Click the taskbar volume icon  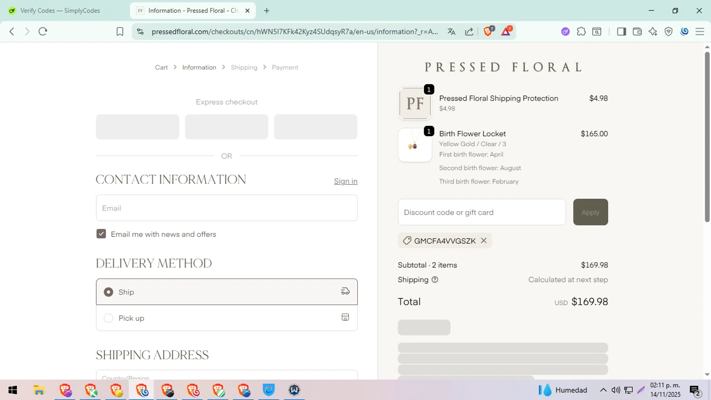pos(616,390)
